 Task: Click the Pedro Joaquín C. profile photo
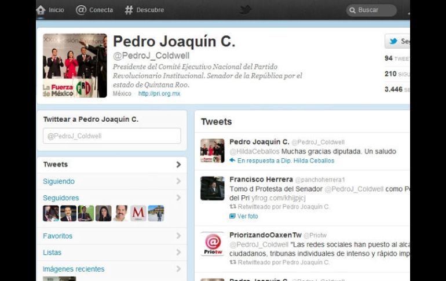point(75,65)
